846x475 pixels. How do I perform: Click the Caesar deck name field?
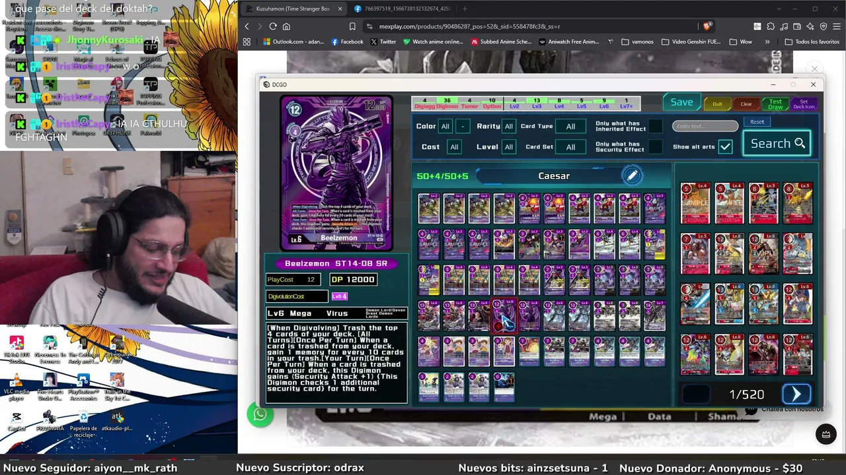pos(554,176)
